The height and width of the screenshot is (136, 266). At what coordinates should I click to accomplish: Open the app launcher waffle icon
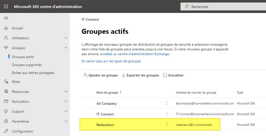pyautogui.click(x=6, y=7)
